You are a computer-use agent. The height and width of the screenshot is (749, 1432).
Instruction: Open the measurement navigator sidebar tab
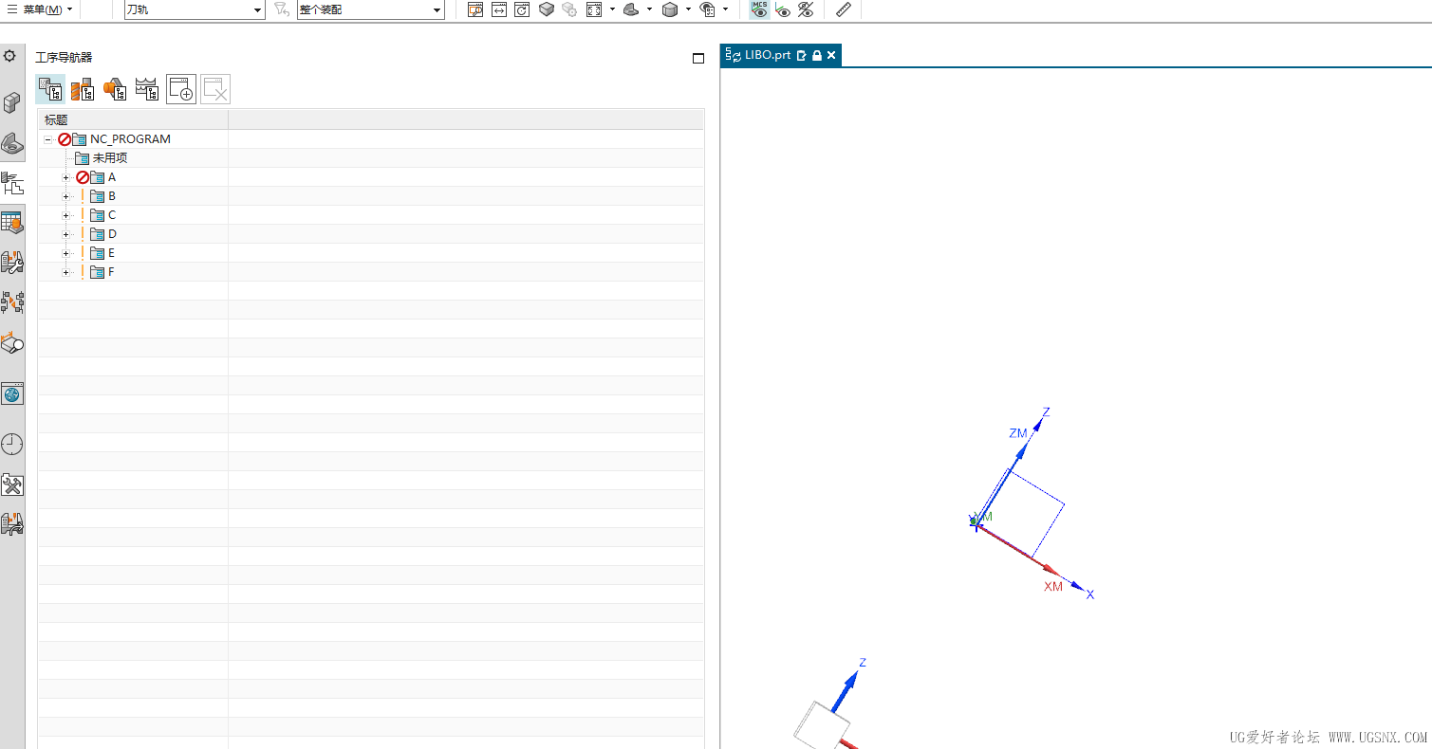pyautogui.click(x=12, y=343)
